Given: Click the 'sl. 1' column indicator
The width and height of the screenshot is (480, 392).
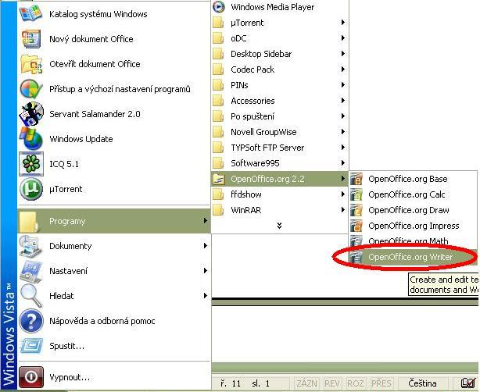Looking at the screenshot, I should [x=260, y=383].
